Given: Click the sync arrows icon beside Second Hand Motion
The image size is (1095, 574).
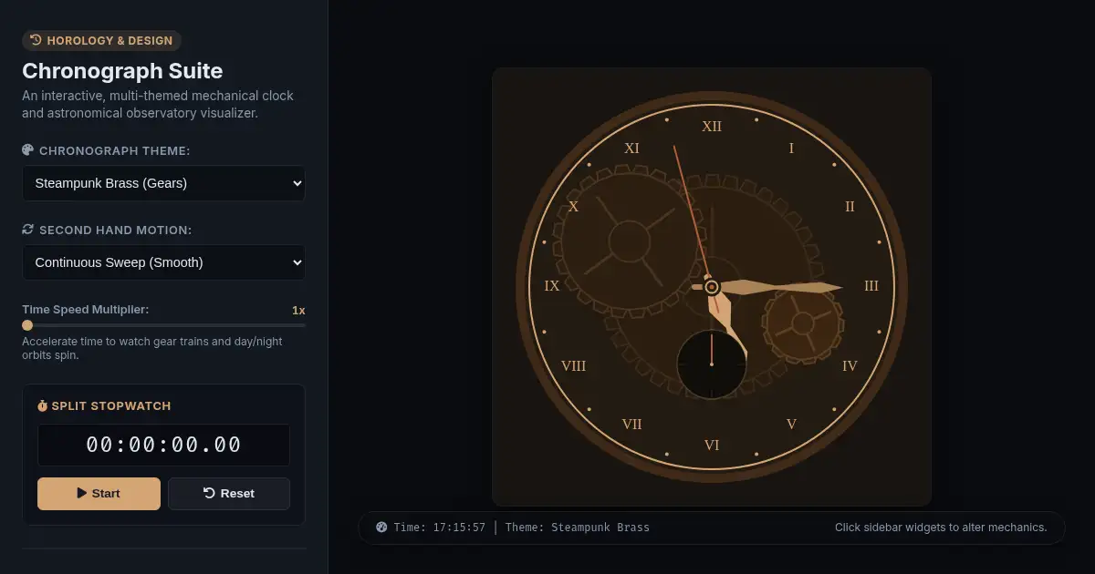Looking at the screenshot, I should pos(27,230).
